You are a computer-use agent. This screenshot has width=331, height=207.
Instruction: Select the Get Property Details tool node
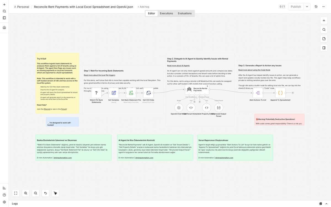coord(207,108)
